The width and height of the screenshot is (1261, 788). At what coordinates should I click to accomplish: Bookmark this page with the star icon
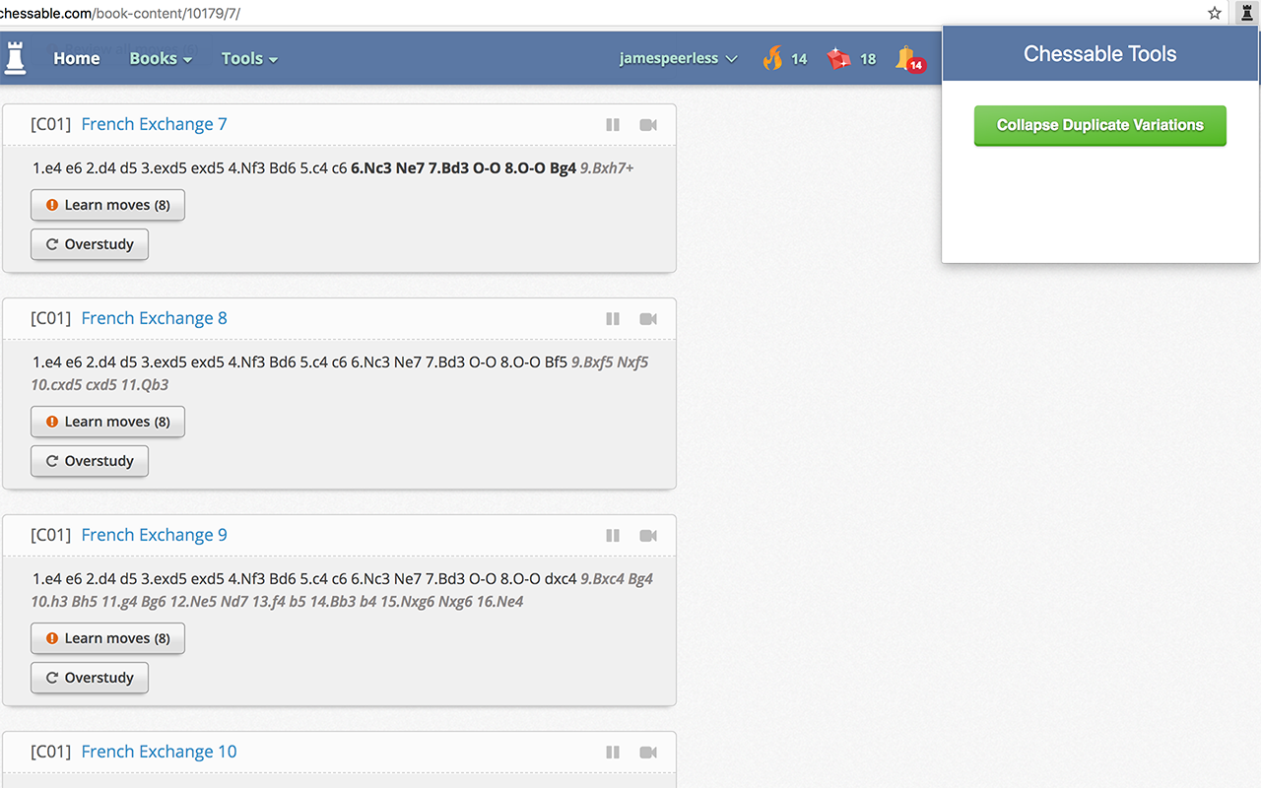(x=1215, y=13)
